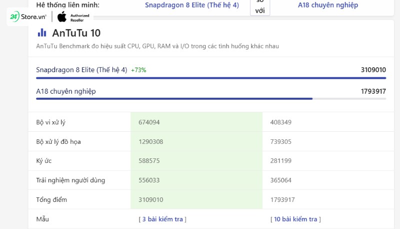Click the Ký ức row label

point(44,161)
